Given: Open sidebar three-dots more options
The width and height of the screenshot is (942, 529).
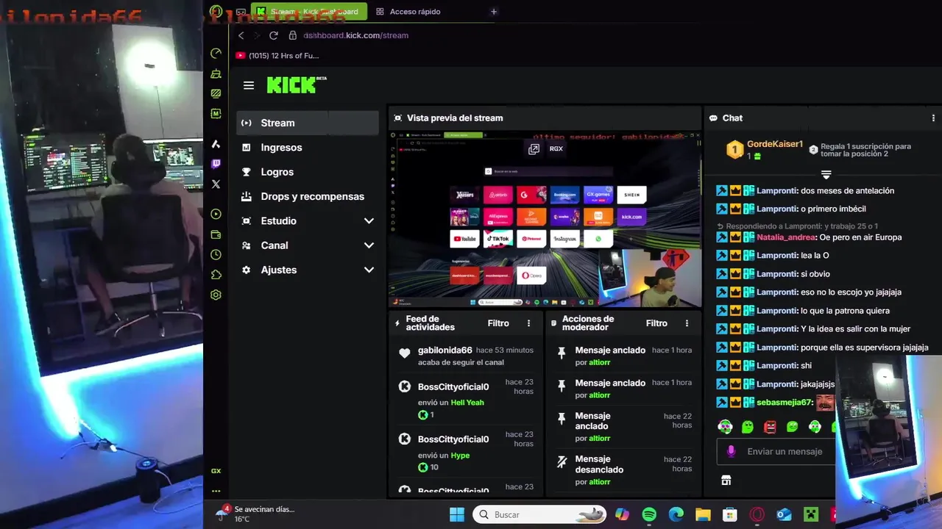Looking at the screenshot, I should click(216, 491).
